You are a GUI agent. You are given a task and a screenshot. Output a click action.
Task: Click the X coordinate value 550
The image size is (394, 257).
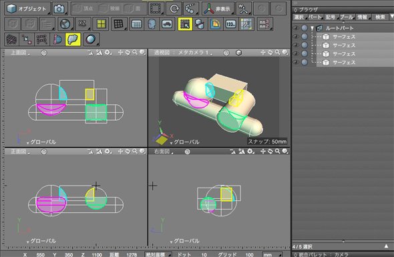40,254
